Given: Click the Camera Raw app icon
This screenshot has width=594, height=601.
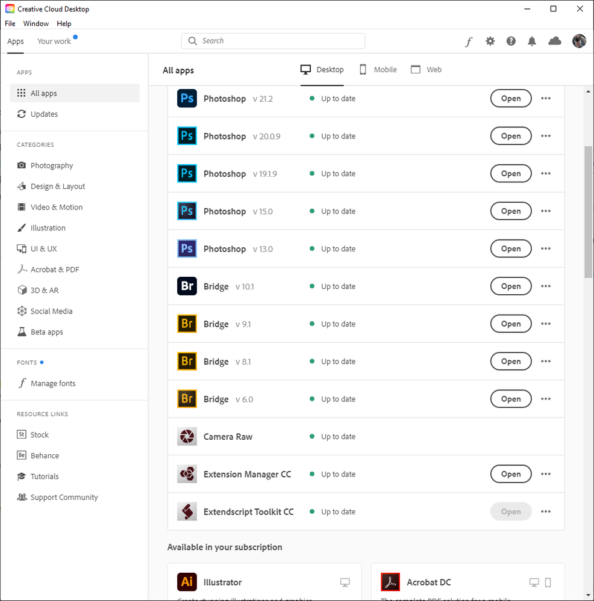Looking at the screenshot, I should point(187,437).
